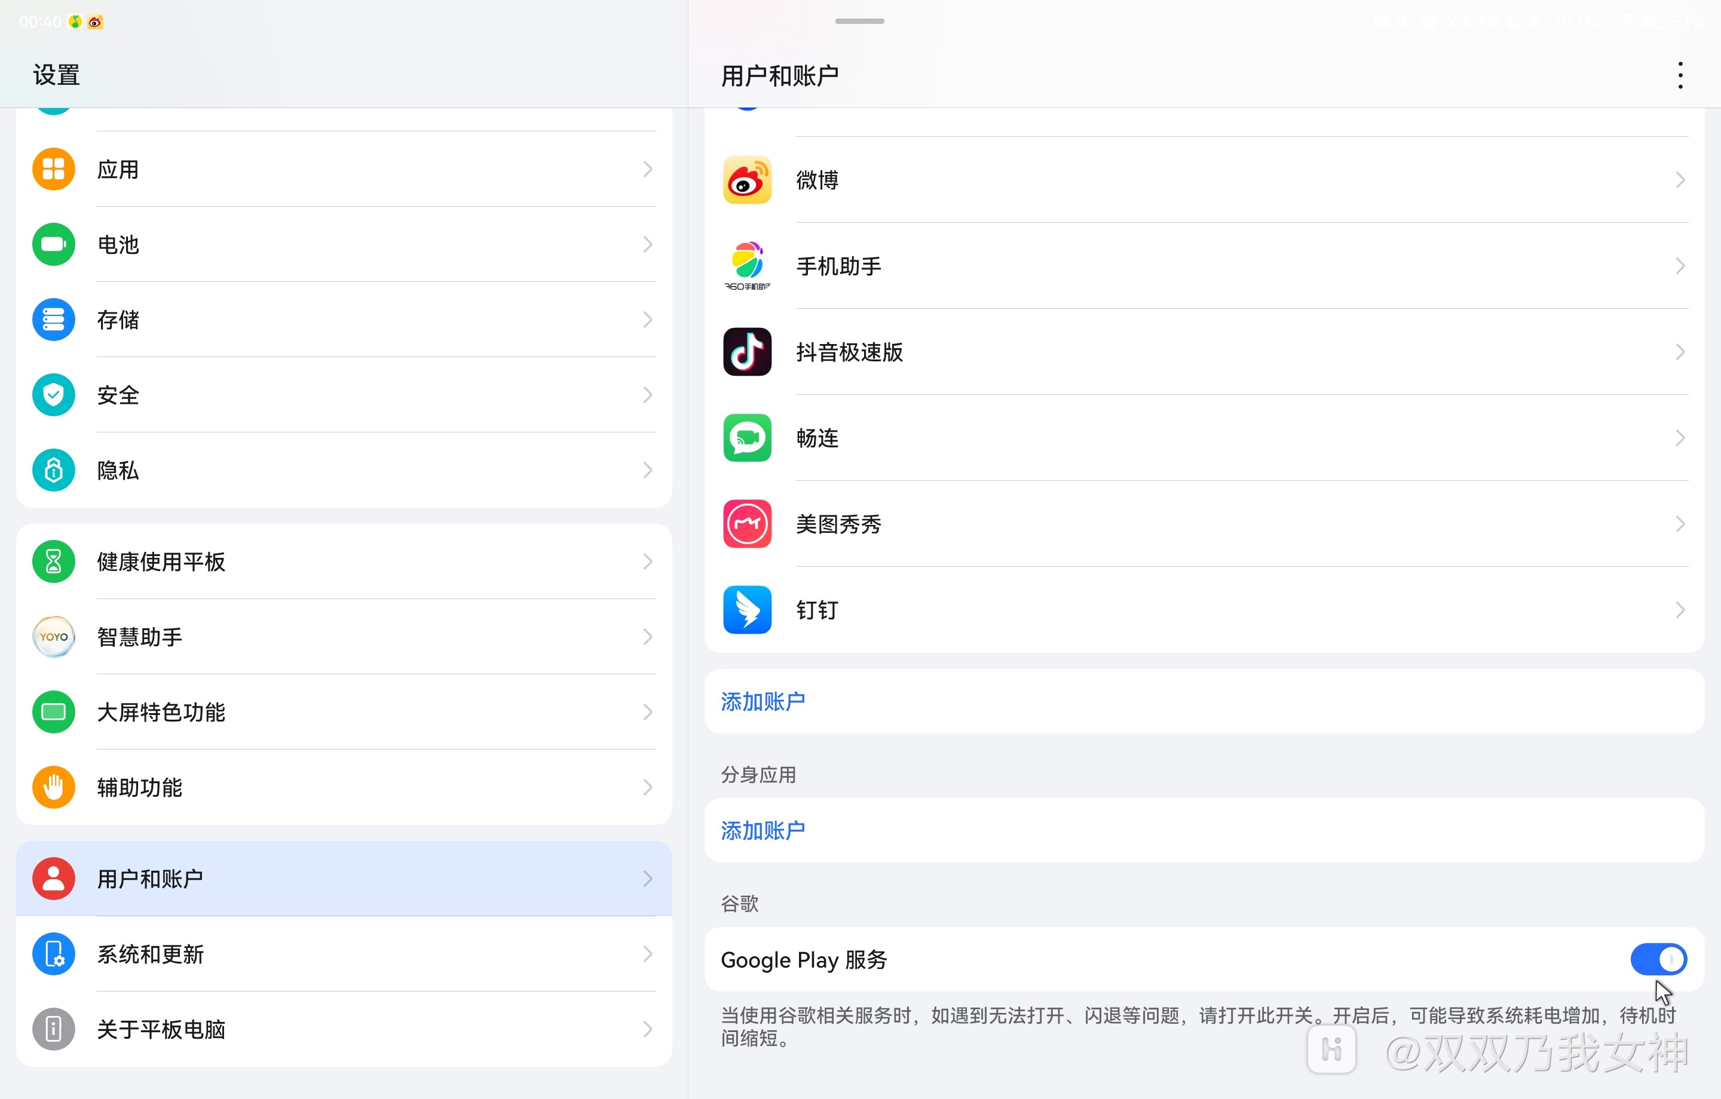The width and height of the screenshot is (1721, 1099).
Task: Open the 电池 battery settings icon
Action: [x=53, y=244]
